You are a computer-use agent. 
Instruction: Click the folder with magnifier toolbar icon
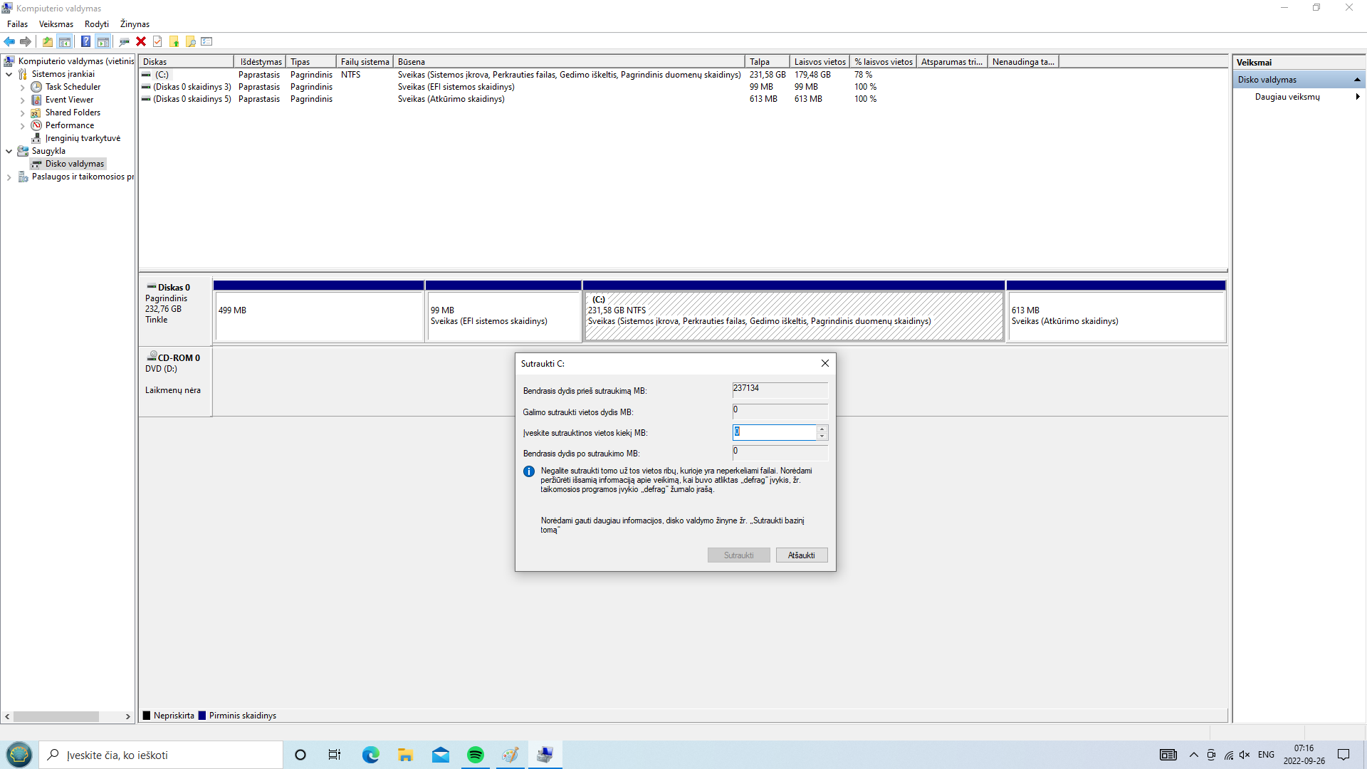[191, 41]
